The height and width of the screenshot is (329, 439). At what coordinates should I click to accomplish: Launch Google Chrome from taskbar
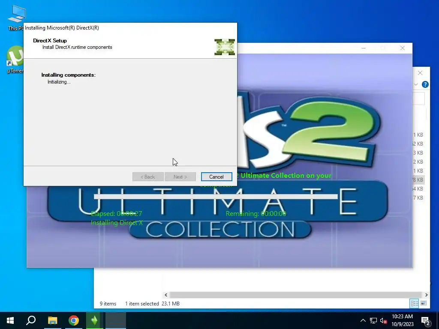tap(73, 320)
